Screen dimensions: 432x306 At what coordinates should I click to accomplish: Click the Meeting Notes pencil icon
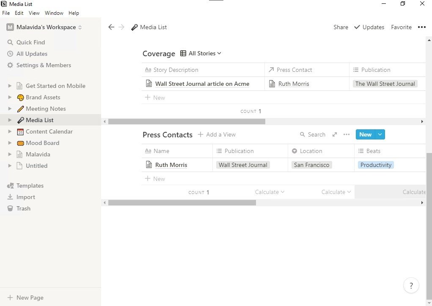[20, 109]
